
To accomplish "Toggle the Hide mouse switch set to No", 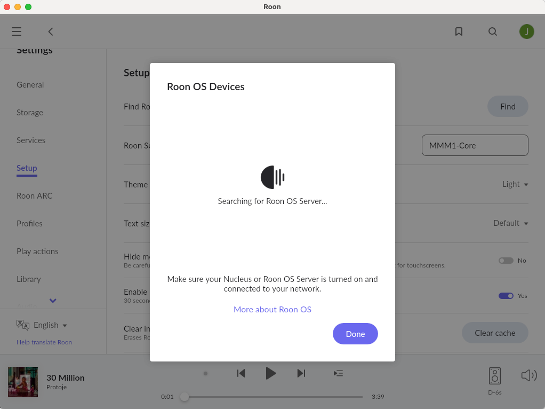I will [x=506, y=261].
